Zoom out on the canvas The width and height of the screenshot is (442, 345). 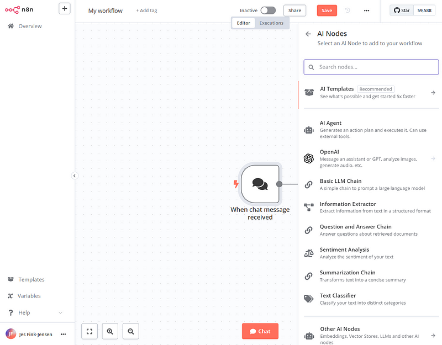coord(131,331)
